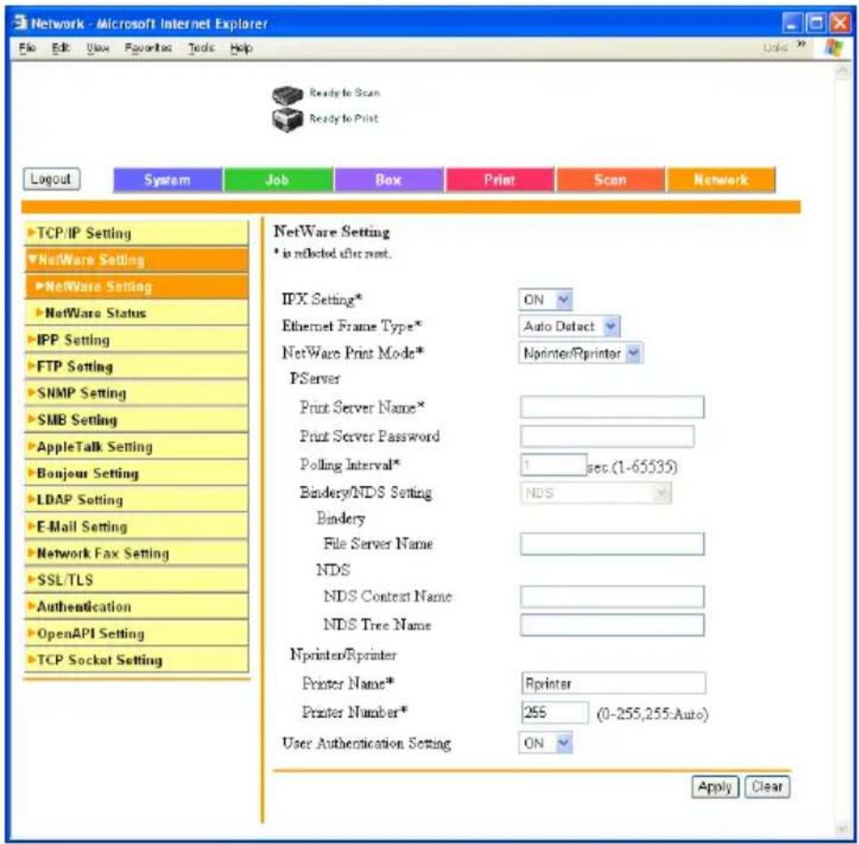Click the NDS Context Name field
859x844 pixels.
(612, 596)
